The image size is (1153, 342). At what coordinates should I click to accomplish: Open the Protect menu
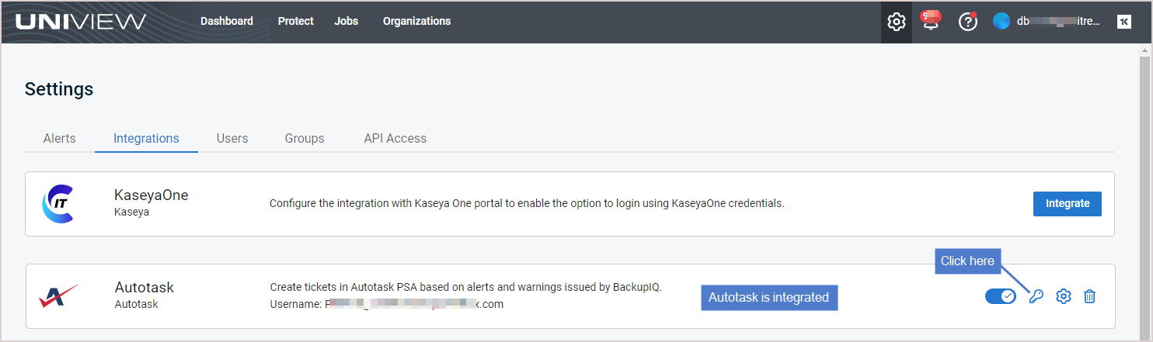tap(296, 21)
